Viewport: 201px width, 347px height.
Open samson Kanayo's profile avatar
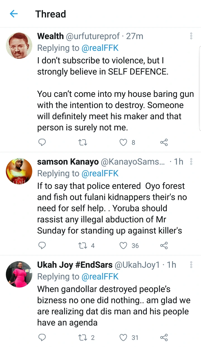click(19, 171)
